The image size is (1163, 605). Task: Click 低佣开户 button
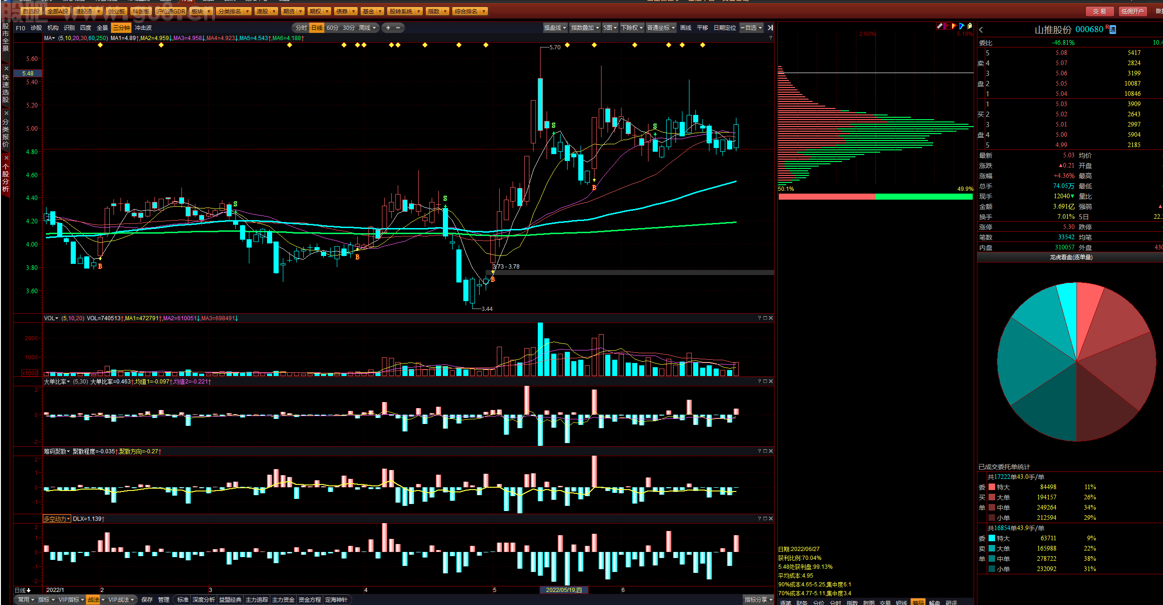coord(1132,11)
